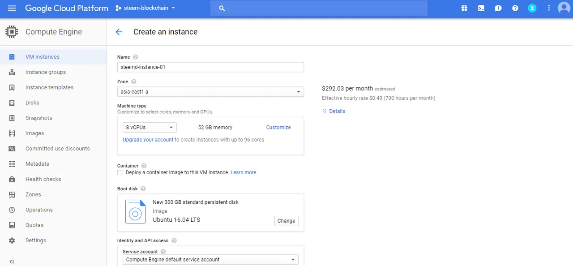Show notifications badge with 2

point(532,8)
